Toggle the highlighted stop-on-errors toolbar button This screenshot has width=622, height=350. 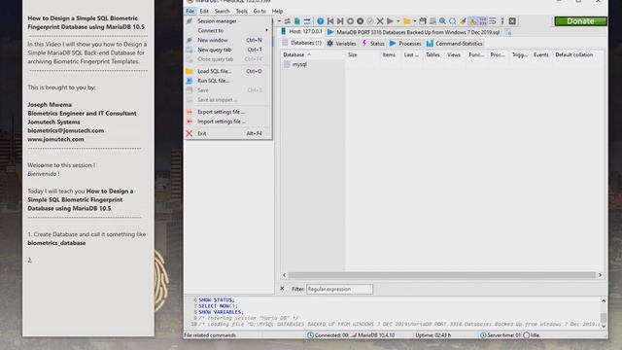(472, 21)
